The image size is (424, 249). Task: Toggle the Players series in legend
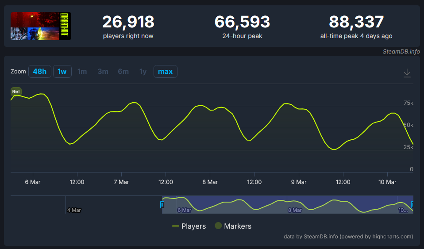tap(189, 226)
